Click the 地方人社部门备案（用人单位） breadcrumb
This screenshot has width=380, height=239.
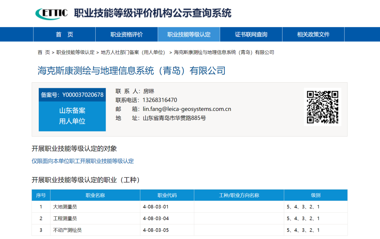click(134, 52)
